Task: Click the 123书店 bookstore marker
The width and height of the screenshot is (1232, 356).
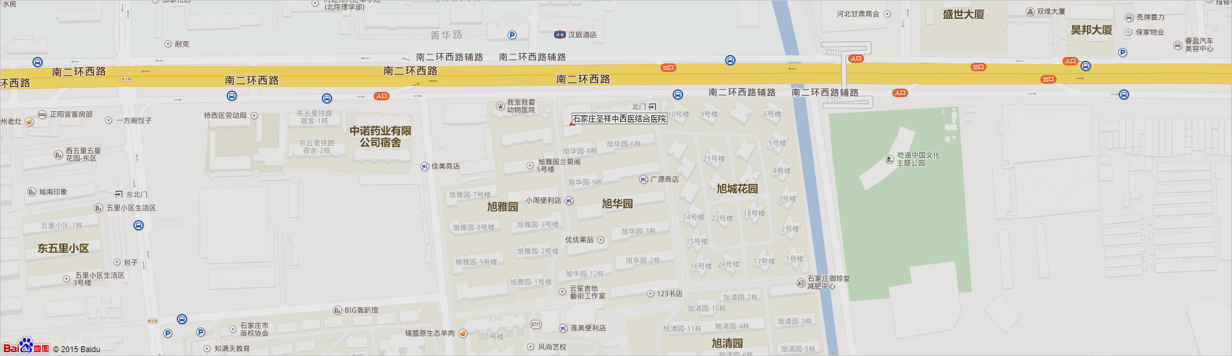Action: click(651, 294)
